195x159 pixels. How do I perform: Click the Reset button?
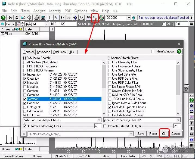[153, 134]
